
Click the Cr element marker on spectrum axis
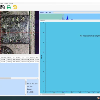(93, 92)
